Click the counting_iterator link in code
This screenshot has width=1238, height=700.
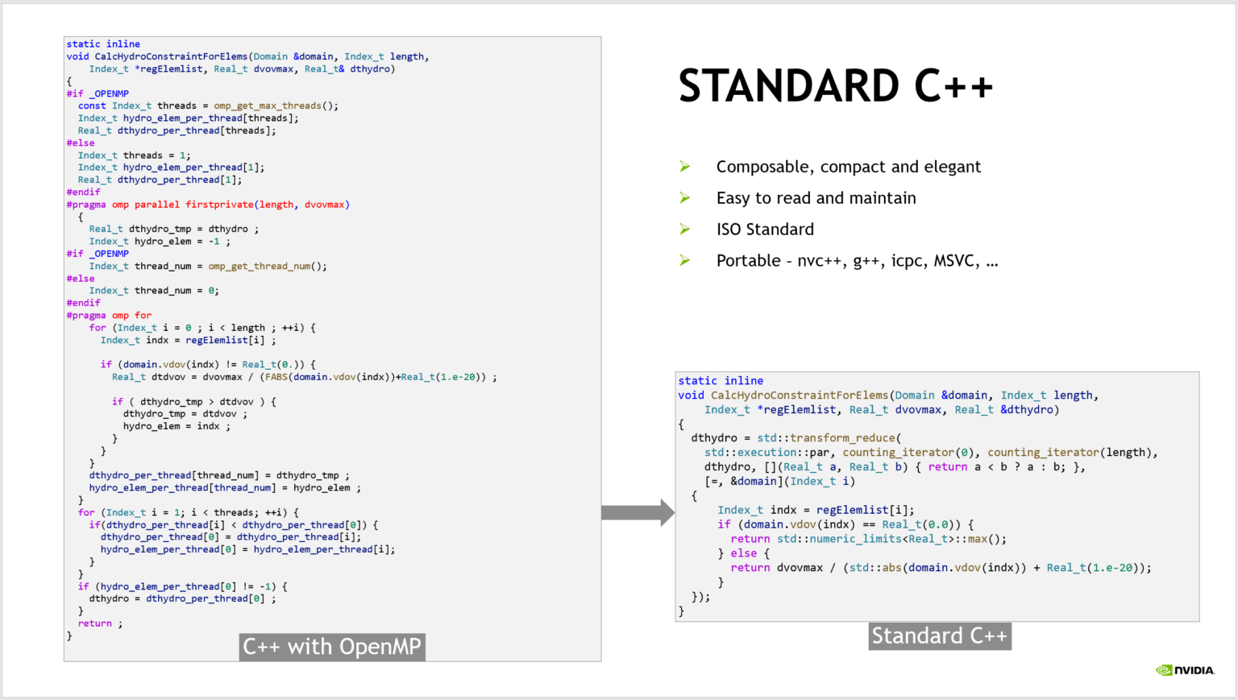click(898, 452)
